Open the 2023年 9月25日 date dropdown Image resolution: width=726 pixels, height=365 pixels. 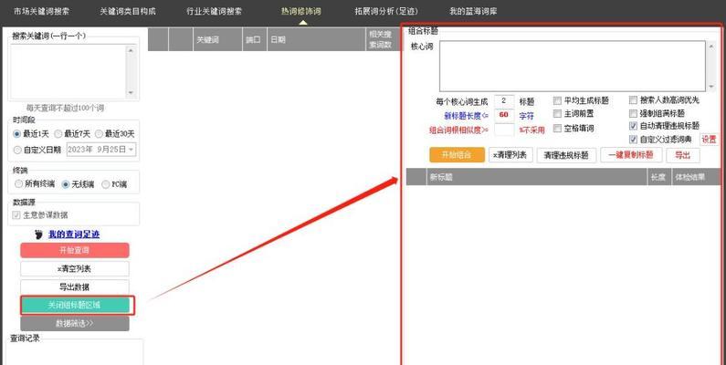102,150
